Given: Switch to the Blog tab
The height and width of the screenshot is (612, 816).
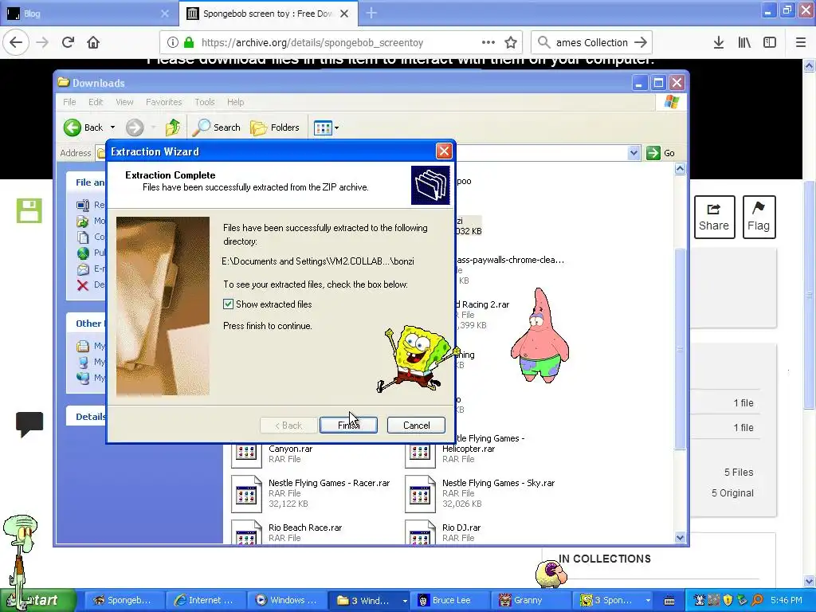Looking at the screenshot, I should click(x=88, y=14).
